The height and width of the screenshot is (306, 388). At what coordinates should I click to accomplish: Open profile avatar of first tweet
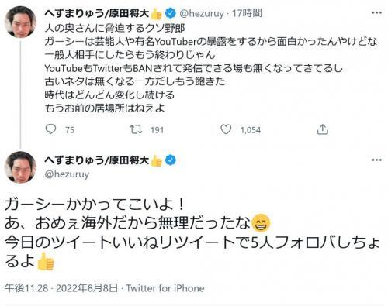(21, 22)
